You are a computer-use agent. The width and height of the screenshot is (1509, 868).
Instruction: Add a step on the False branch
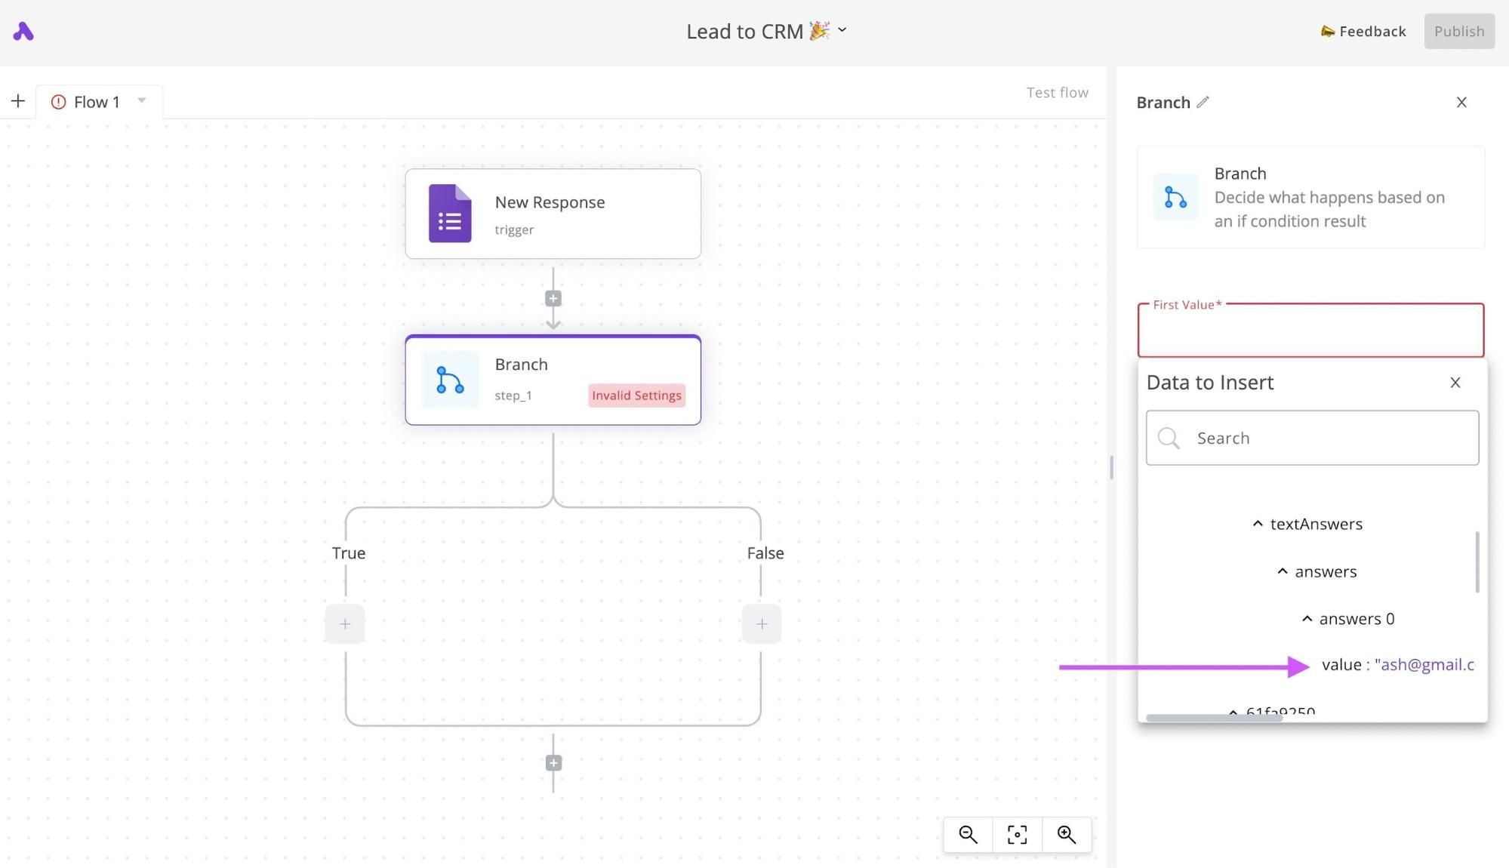tap(762, 624)
